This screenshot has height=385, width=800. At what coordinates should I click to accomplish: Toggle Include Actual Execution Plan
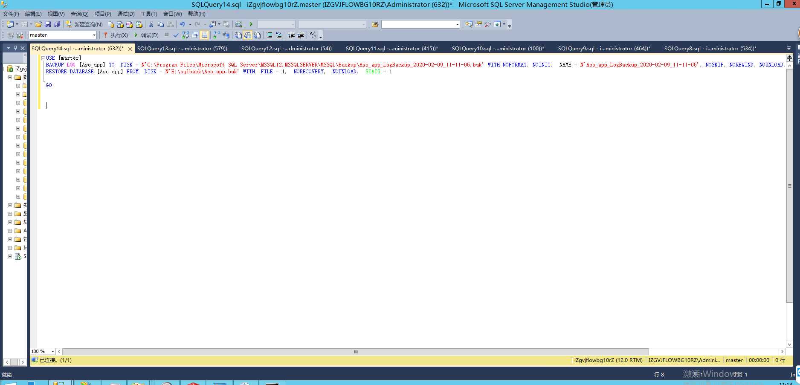217,35
